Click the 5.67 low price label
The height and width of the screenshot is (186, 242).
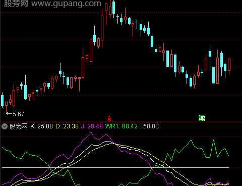point(19,114)
